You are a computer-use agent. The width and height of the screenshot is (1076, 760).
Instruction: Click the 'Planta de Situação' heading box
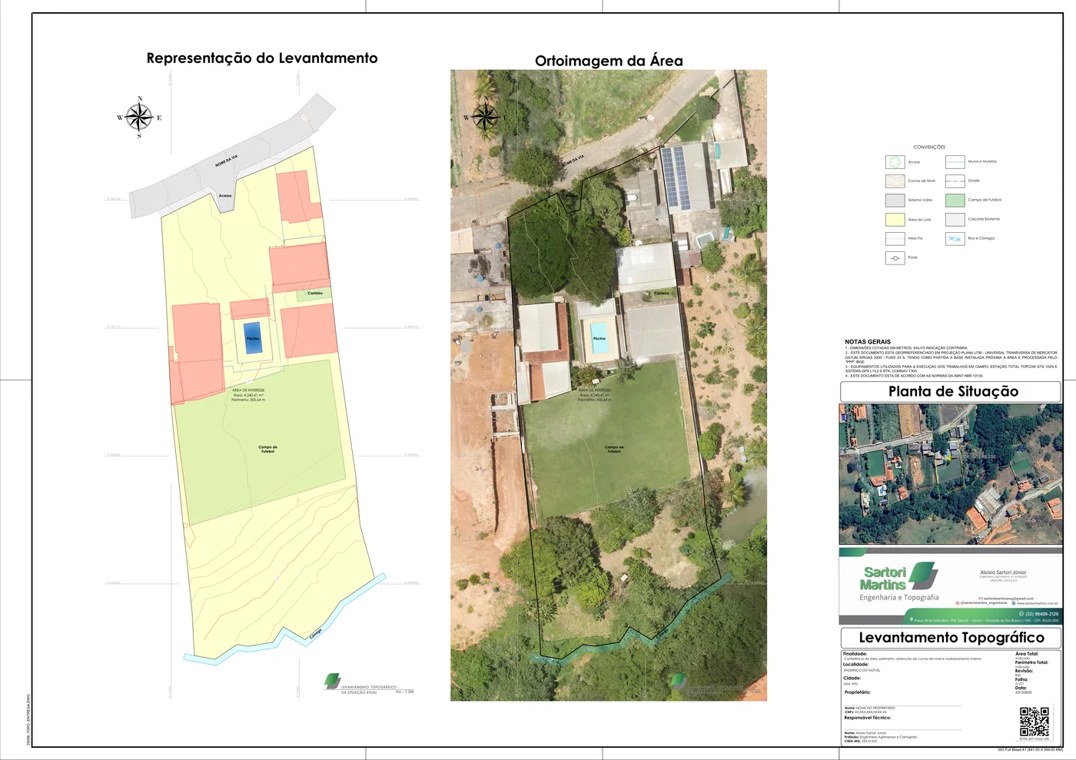951,391
